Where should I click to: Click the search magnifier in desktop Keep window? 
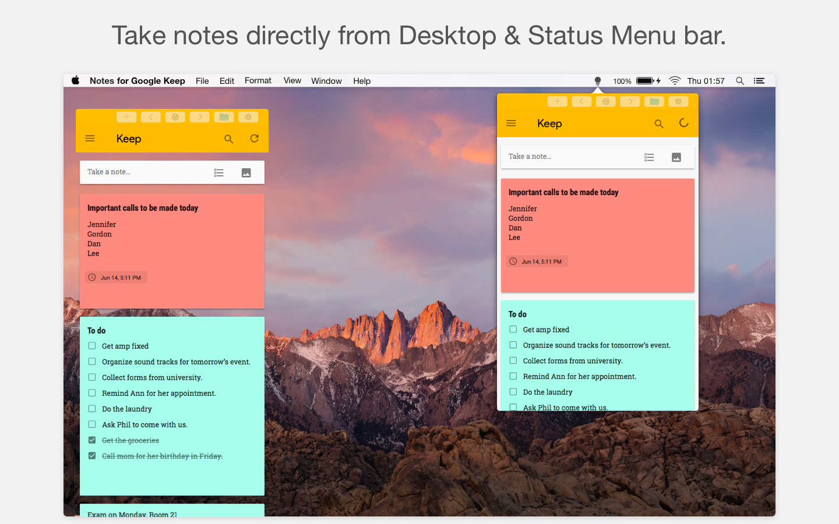point(229,139)
